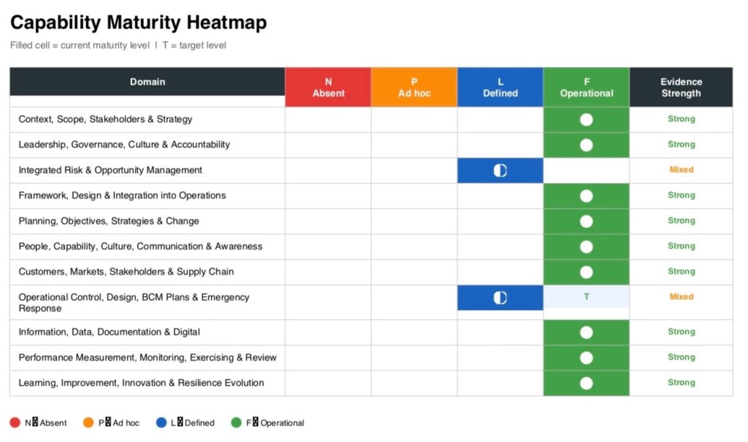Click the Mixed evidence label for Integrated Risk
Screen dimensions: 748x442
click(681, 170)
